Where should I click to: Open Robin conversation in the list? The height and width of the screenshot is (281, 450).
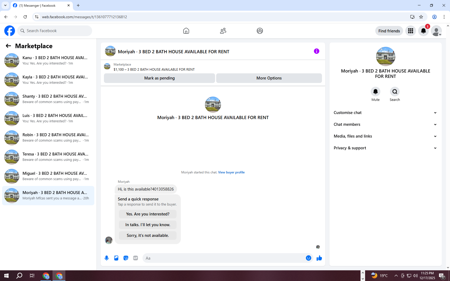[x=48, y=138]
